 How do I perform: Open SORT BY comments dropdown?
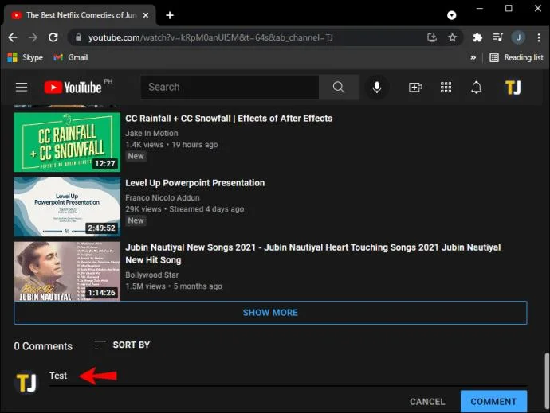pyautogui.click(x=122, y=345)
